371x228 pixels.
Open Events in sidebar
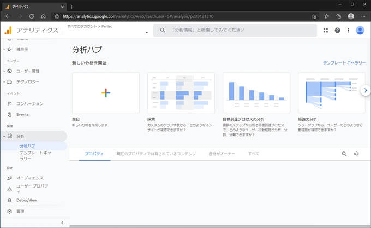[22, 114]
